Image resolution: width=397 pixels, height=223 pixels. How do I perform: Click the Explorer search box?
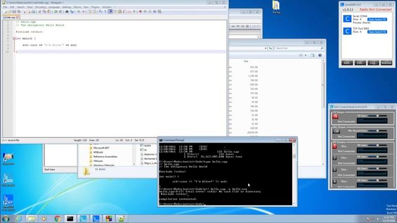pyautogui.click(x=299, y=48)
